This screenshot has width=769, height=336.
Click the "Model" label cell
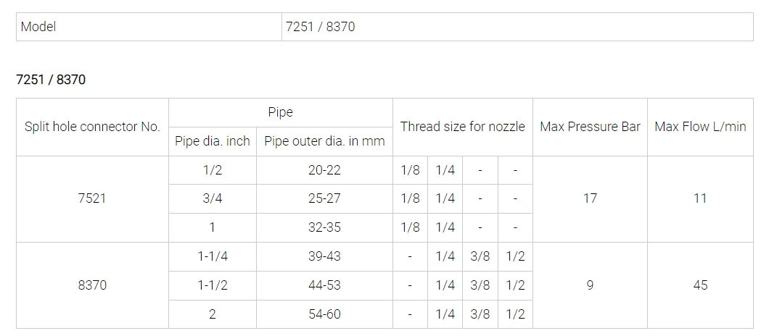[38, 27]
